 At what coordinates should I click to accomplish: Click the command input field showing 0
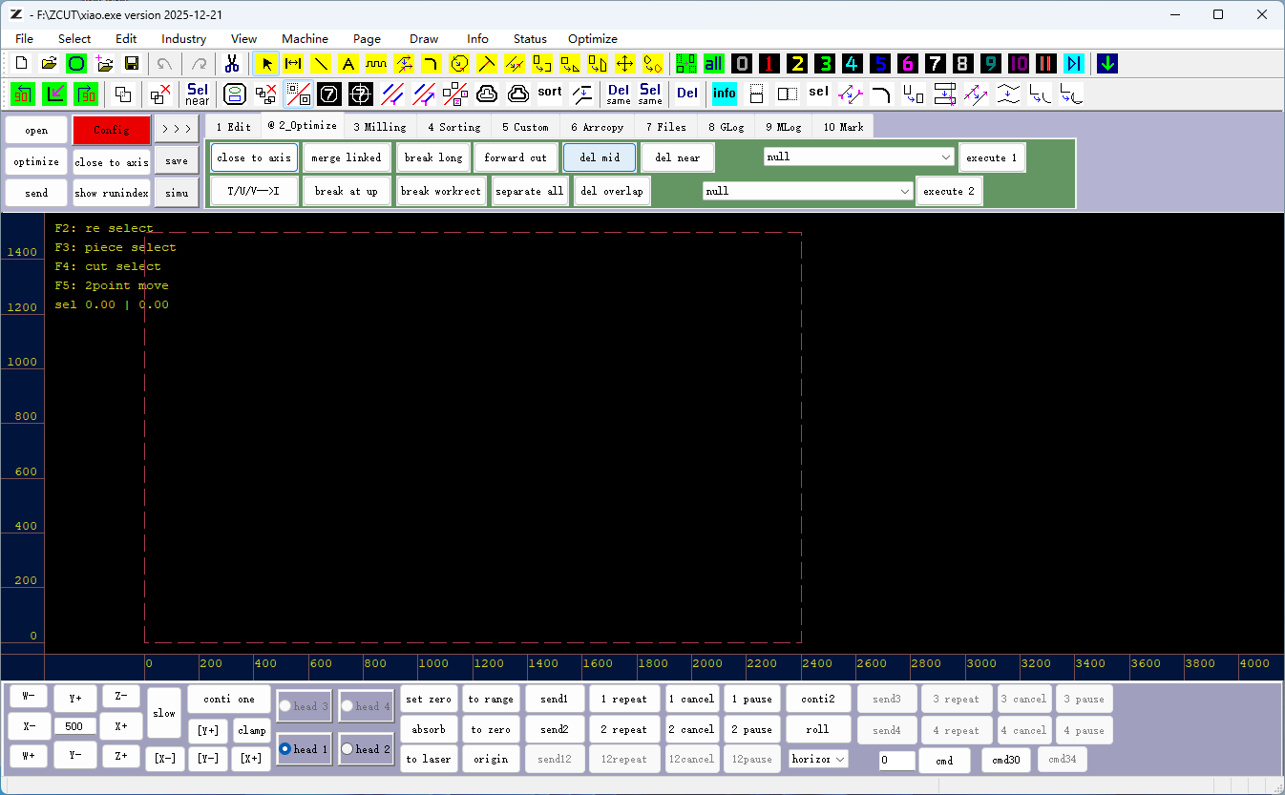click(x=897, y=761)
